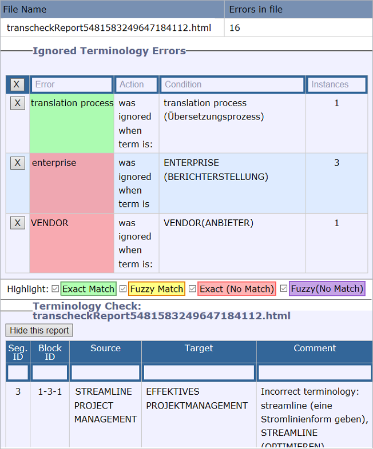Click the Comment column filter field
Image resolution: width=373 pixels, height=449 pixels.
click(x=314, y=372)
